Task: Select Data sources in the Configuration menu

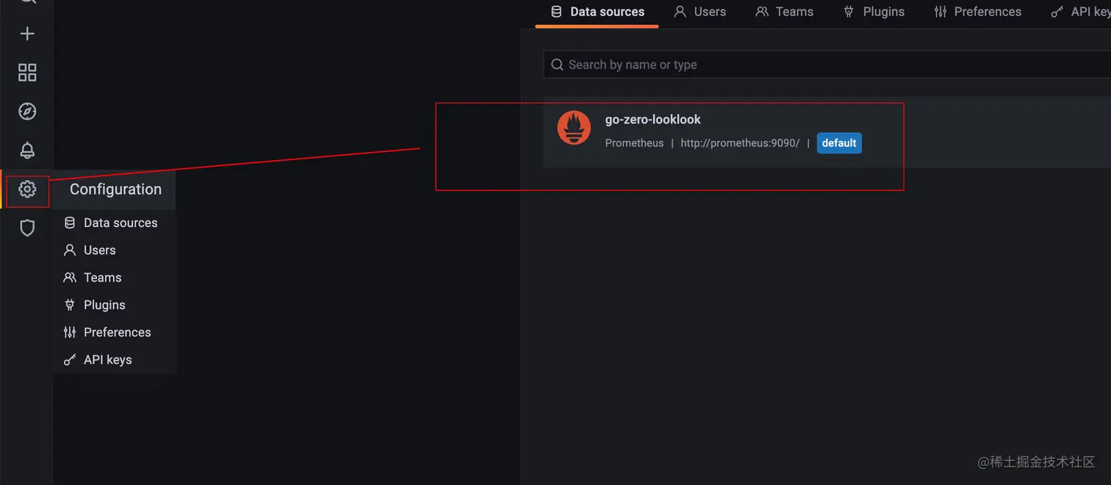Action: click(115, 223)
